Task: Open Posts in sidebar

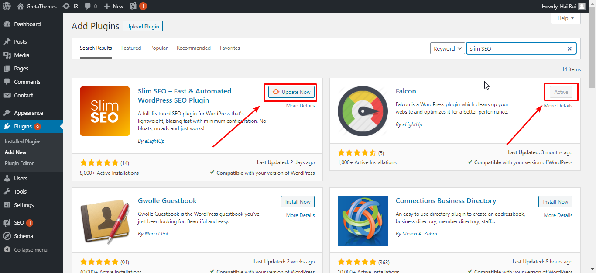Action: (31, 41)
